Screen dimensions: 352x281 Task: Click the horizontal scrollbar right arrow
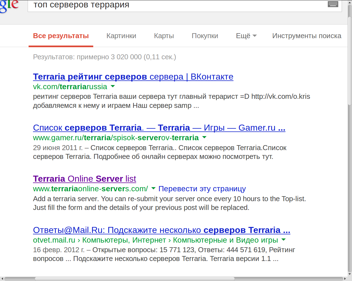coord(345,279)
